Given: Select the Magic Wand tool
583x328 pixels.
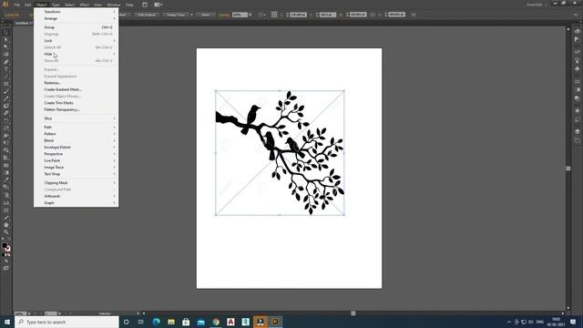Looking at the screenshot, I should [x=5, y=47].
